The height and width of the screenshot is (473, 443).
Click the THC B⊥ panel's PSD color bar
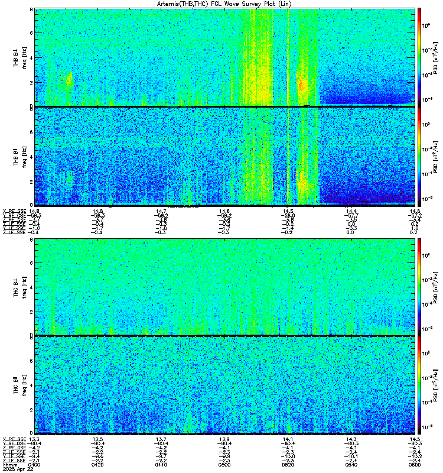[419, 287]
